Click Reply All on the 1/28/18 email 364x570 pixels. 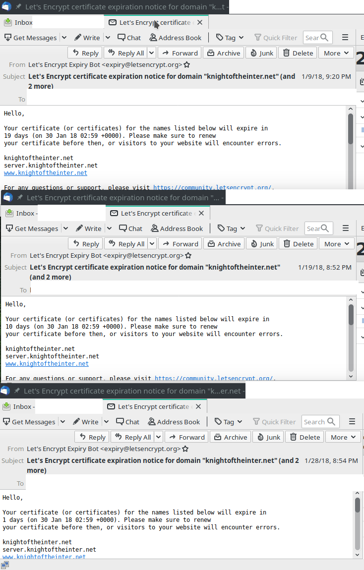click(133, 437)
